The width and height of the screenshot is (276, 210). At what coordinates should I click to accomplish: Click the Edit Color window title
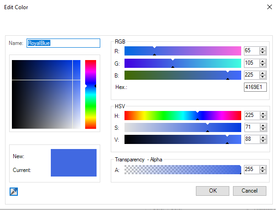pyautogui.click(x=16, y=7)
